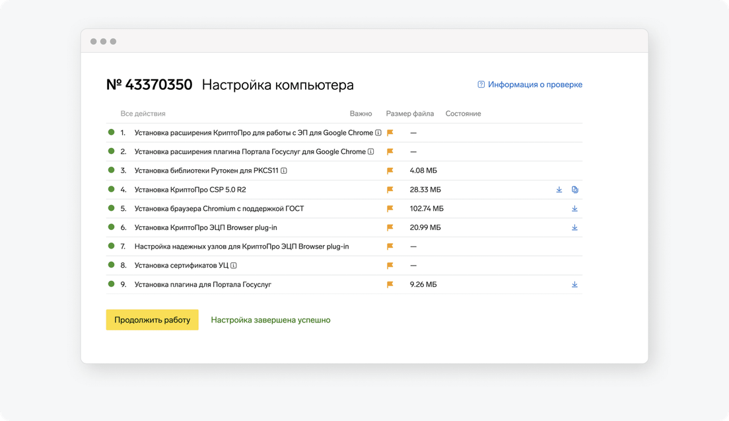Click the Важно column header
Viewport: 729px width, 421px height.
pos(361,114)
